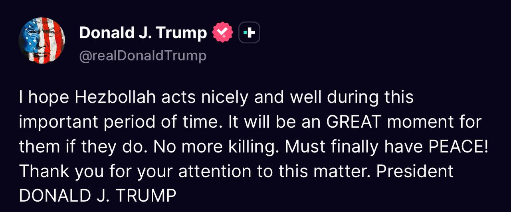Click the DONALD J. TRUMP signature line
The height and width of the screenshot is (212, 511).
(98, 196)
